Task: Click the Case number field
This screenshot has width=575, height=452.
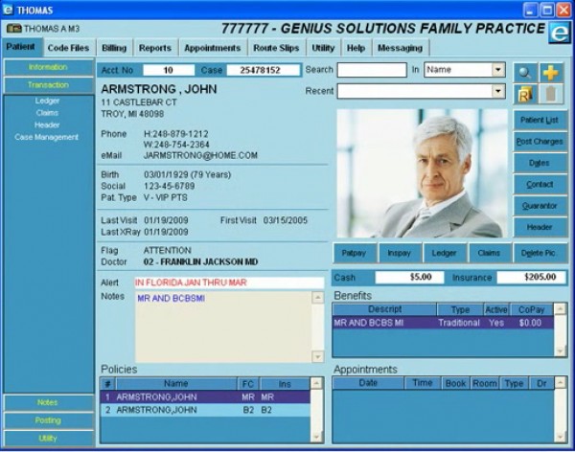Action: click(x=263, y=70)
